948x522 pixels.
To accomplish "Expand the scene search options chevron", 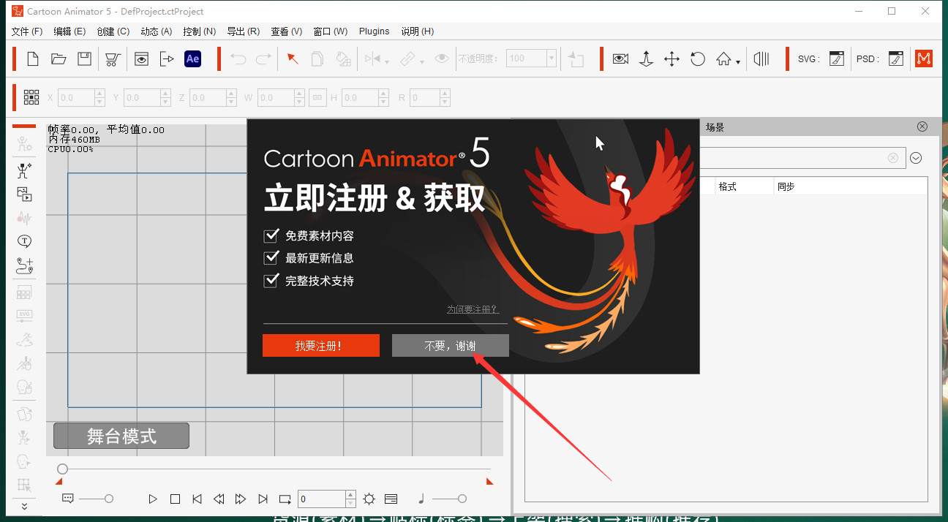I will coord(916,158).
